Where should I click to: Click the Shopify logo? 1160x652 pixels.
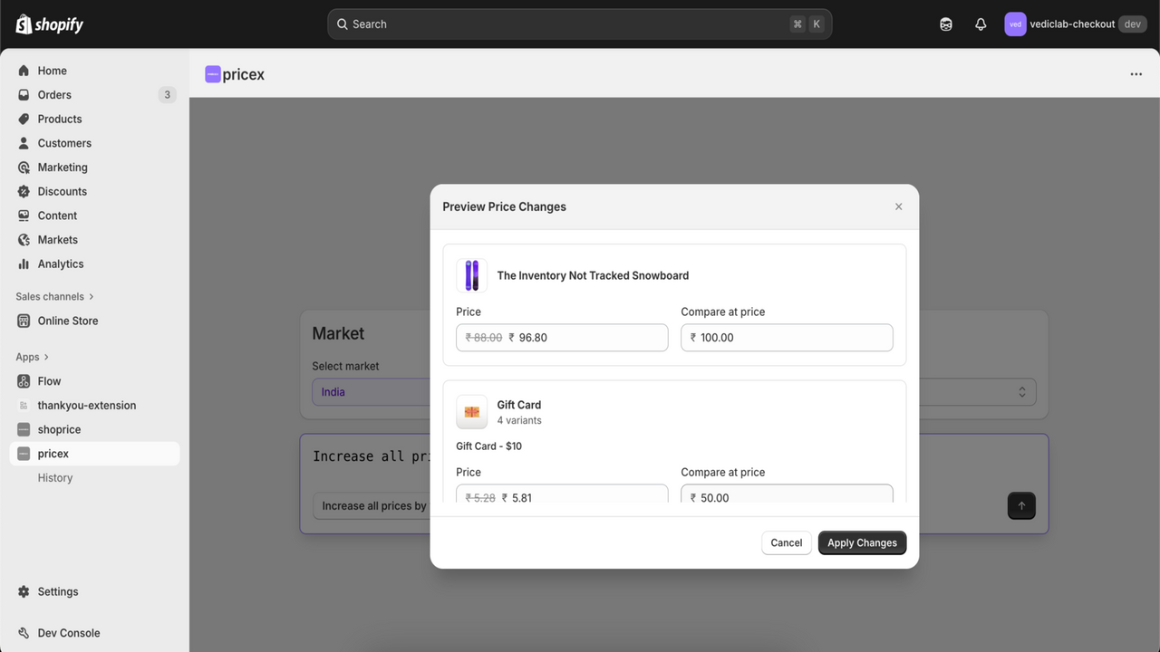click(x=50, y=24)
